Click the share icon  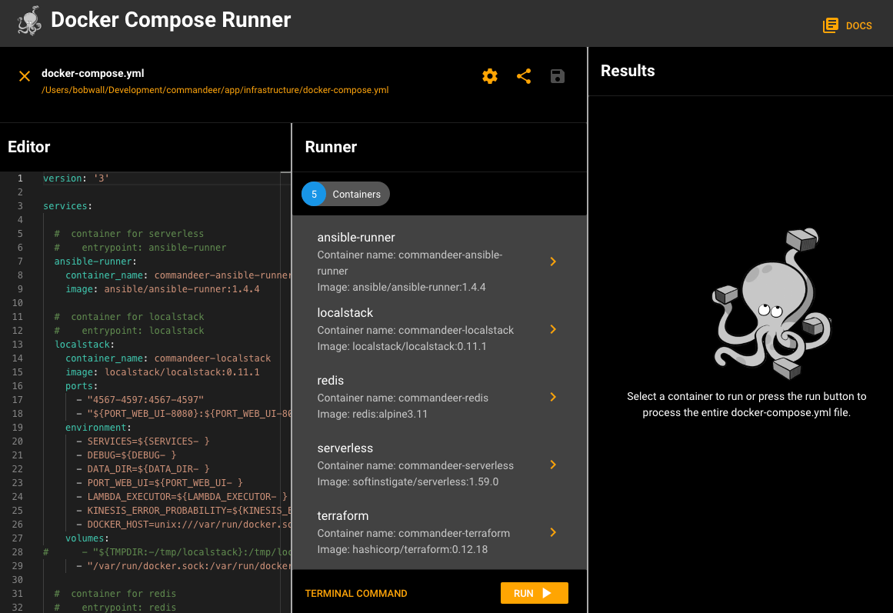click(x=524, y=76)
